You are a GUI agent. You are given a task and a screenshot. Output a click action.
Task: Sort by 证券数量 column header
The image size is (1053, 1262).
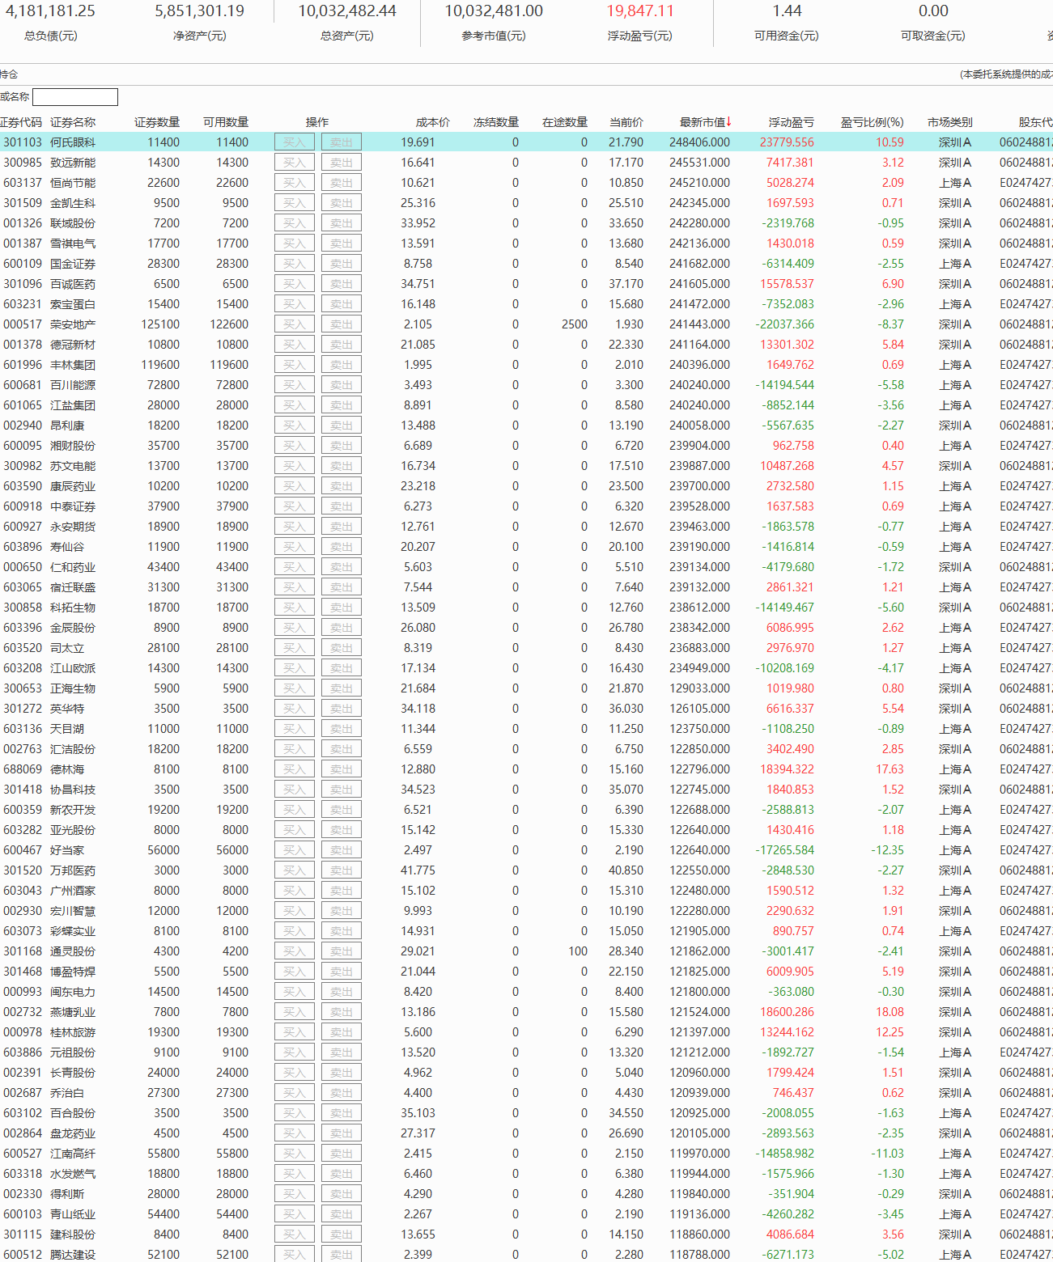(157, 122)
